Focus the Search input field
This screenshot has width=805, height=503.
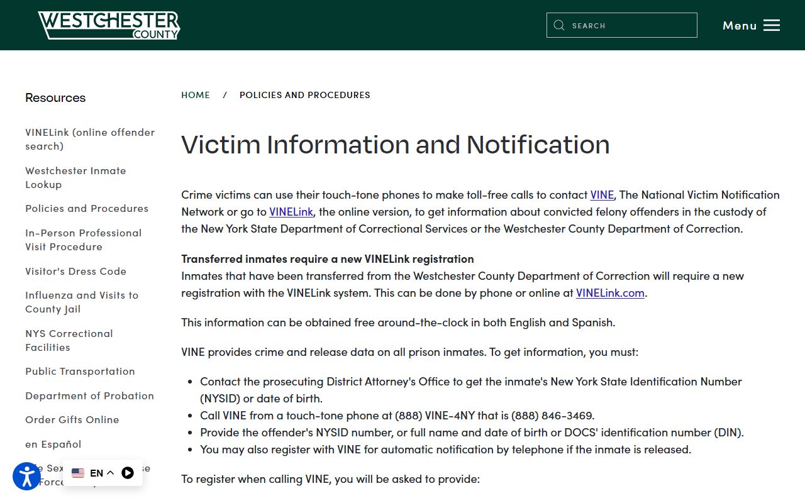622,25
